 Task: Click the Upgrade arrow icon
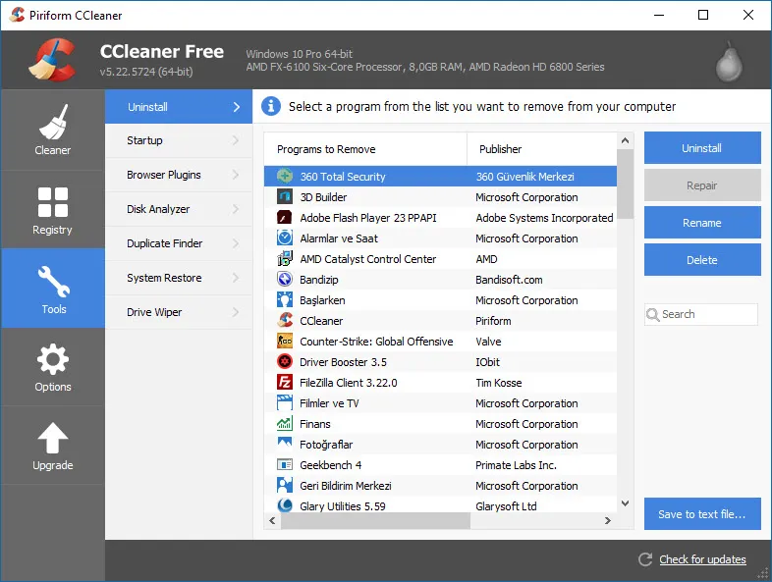pos(53,438)
